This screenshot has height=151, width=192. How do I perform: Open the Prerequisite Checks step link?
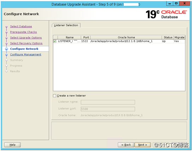point(23,32)
